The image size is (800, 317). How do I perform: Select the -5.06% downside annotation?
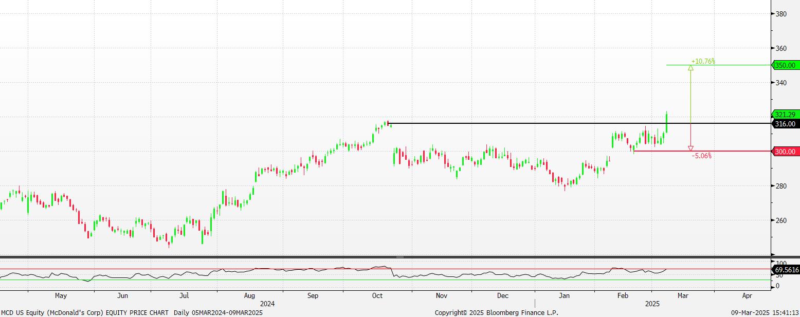point(702,156)
